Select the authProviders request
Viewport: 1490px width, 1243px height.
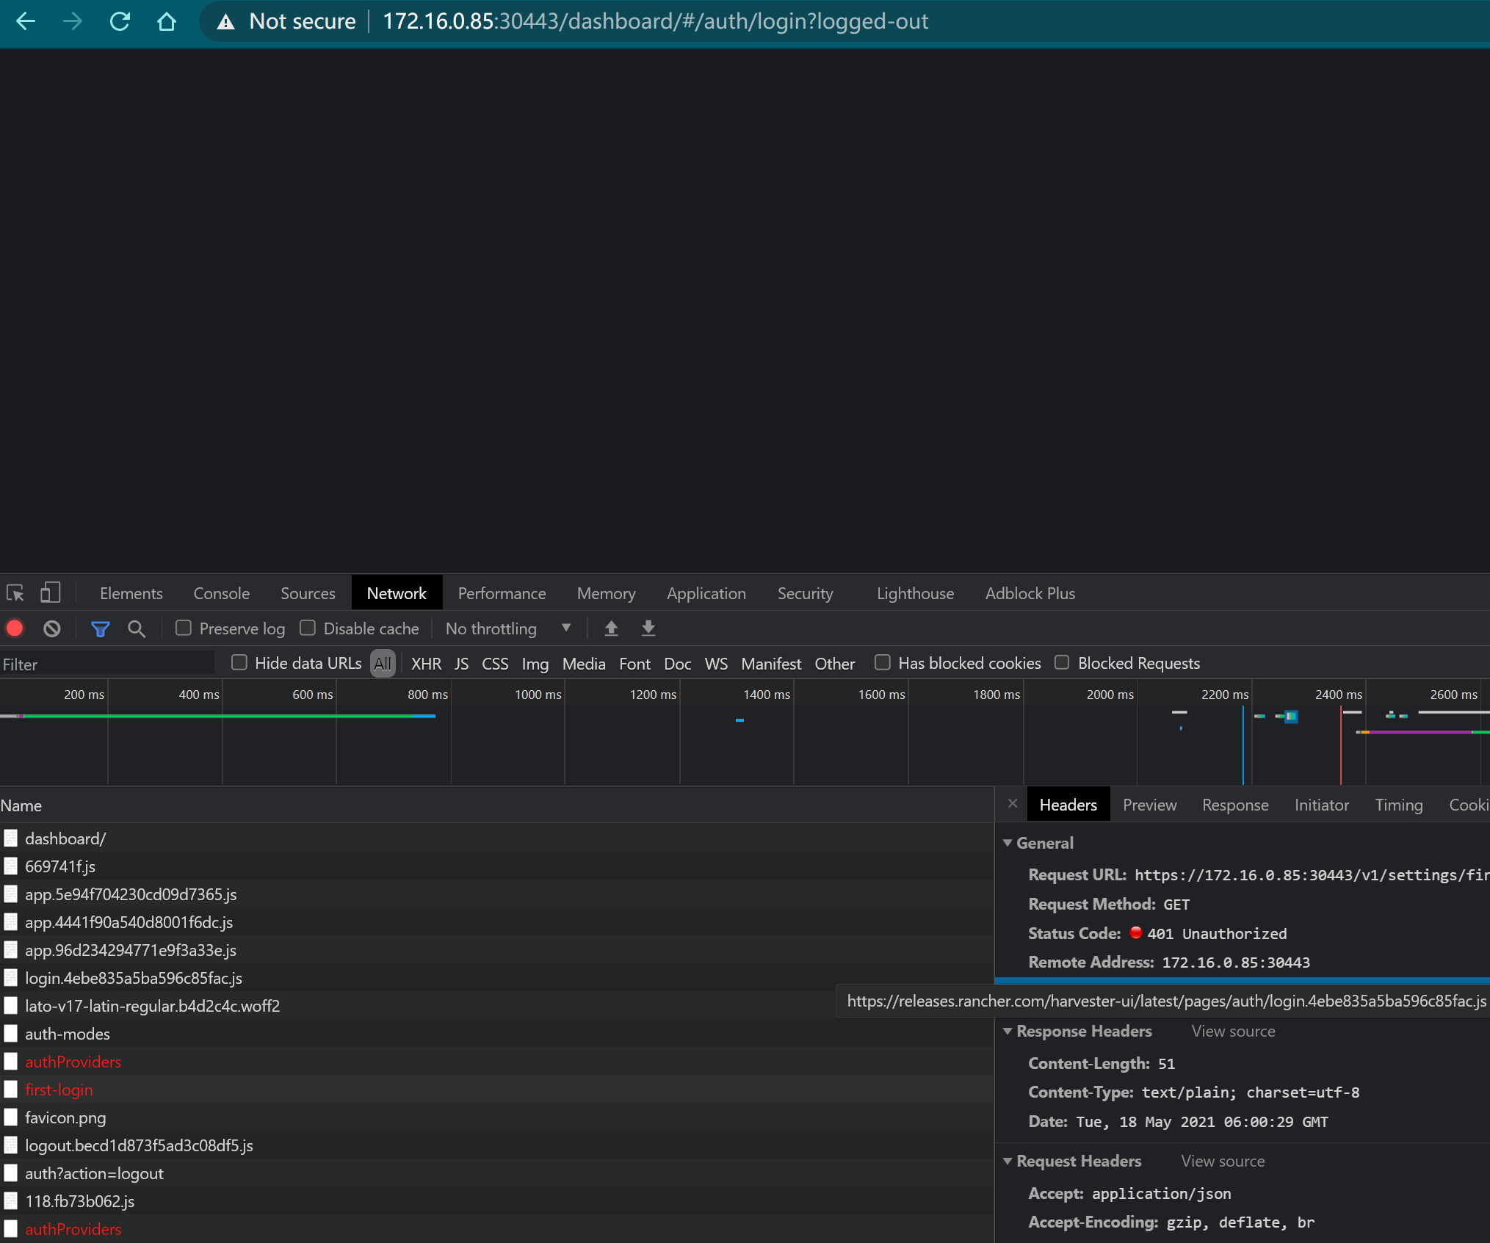pos(73,1061)
